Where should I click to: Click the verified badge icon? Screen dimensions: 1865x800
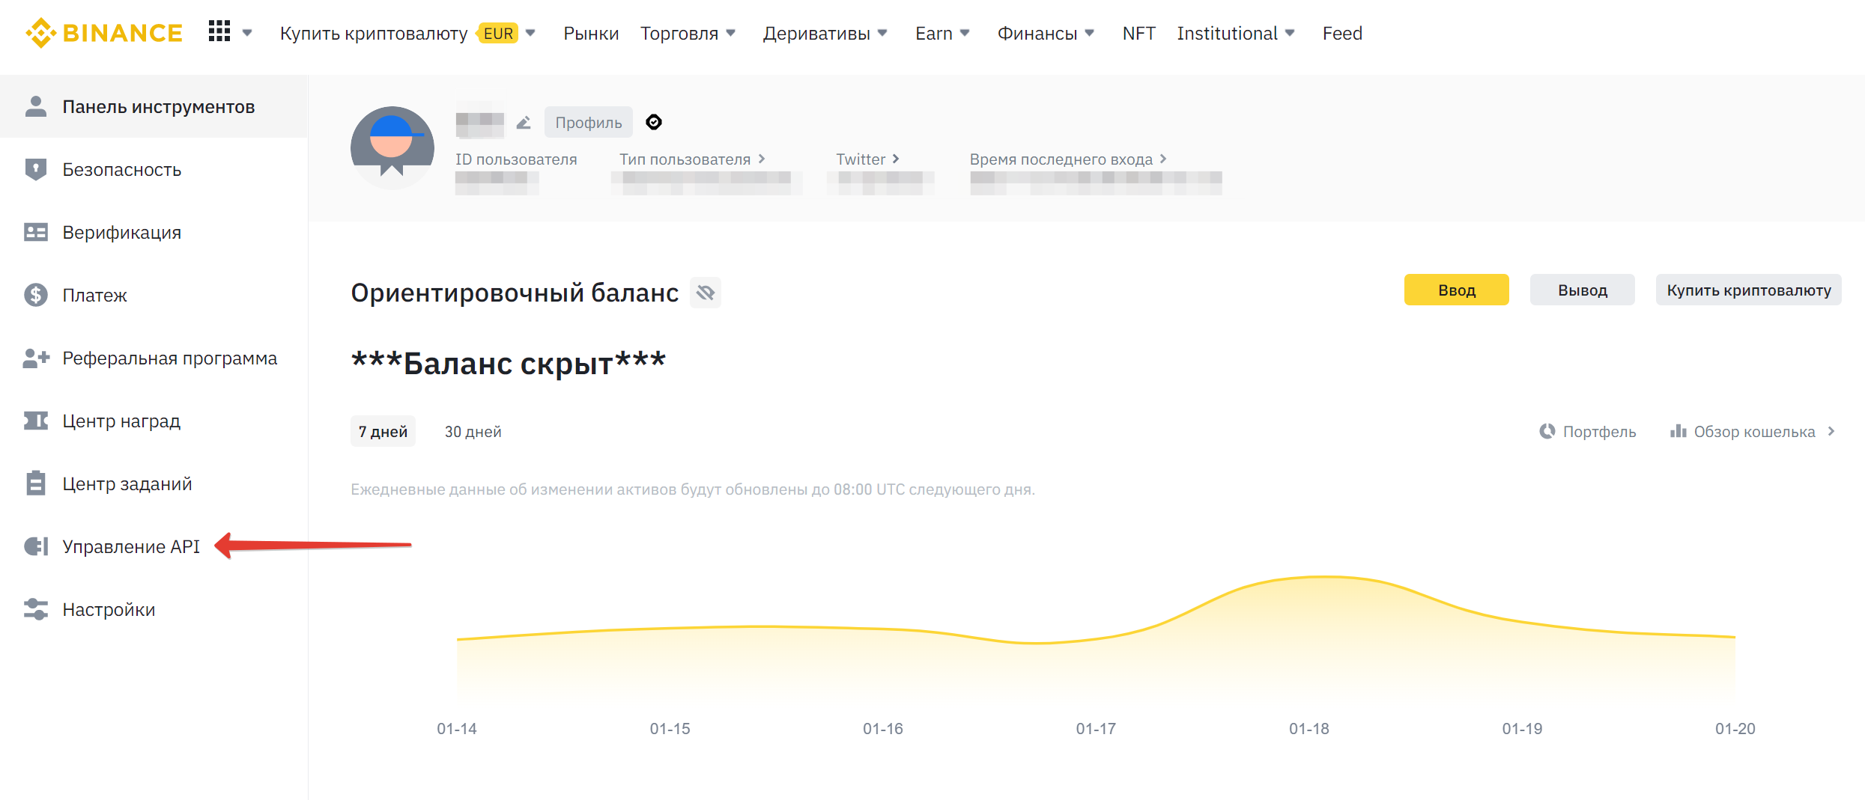pos(654,122)
